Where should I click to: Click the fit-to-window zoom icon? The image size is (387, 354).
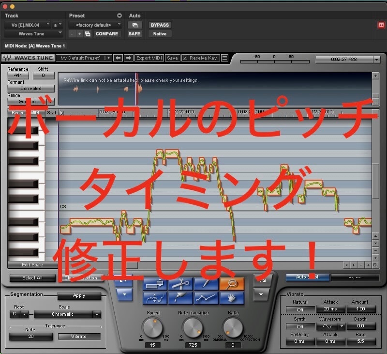(375, 265)
